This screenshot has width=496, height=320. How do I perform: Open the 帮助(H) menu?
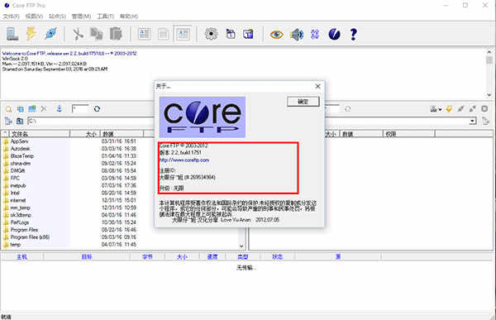click(x=129, y=17)
